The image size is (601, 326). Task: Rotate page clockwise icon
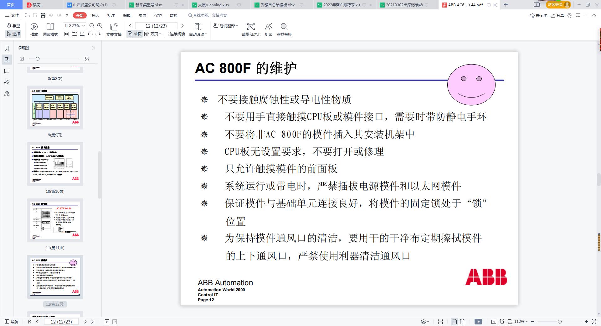click(98, 34)
